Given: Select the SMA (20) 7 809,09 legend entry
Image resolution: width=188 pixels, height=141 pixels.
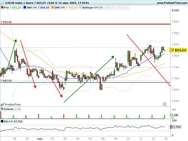Looking at the screenshot, I should pyautogui.click(x=36, y=8).
